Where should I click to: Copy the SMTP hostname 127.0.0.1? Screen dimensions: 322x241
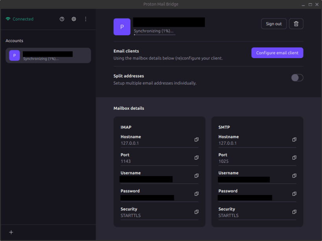tap(294, 140)
